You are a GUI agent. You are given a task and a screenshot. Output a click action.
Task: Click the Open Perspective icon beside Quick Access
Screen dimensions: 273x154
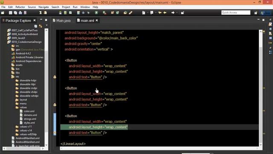[x=256, y=13]
